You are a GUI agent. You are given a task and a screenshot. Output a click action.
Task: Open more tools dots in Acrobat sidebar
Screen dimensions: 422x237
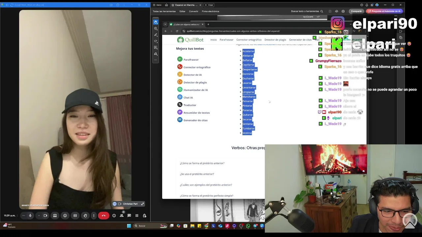point(156,60)
